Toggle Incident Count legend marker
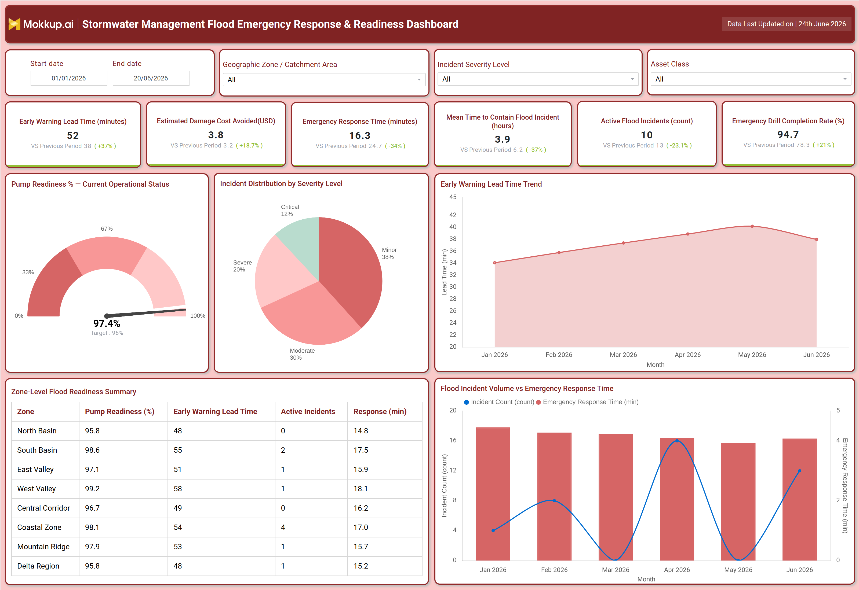Image resolution: width=859 pixels, height=590 pixels. click(467, 402)
